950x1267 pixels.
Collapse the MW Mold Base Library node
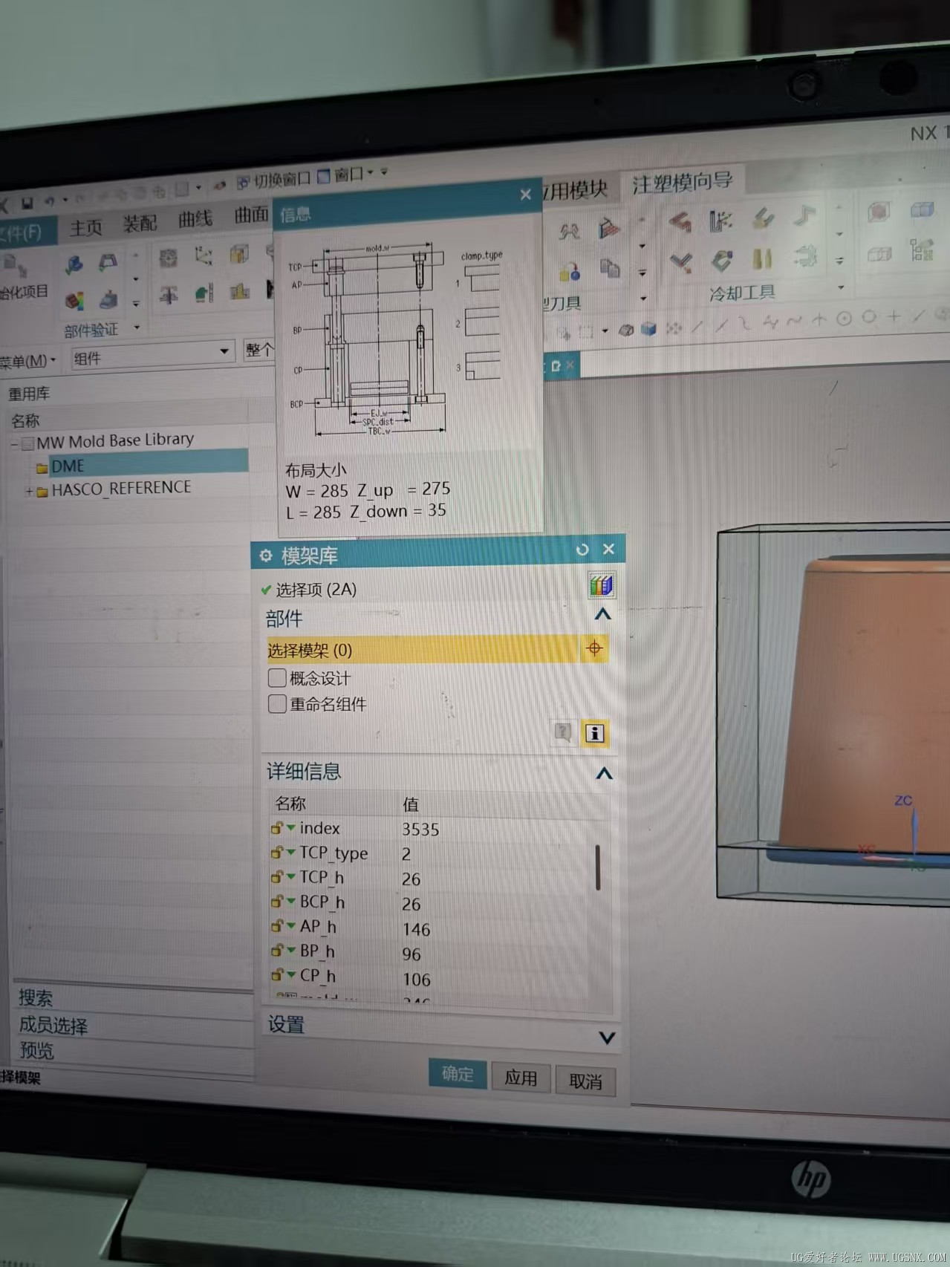(14, 445)
